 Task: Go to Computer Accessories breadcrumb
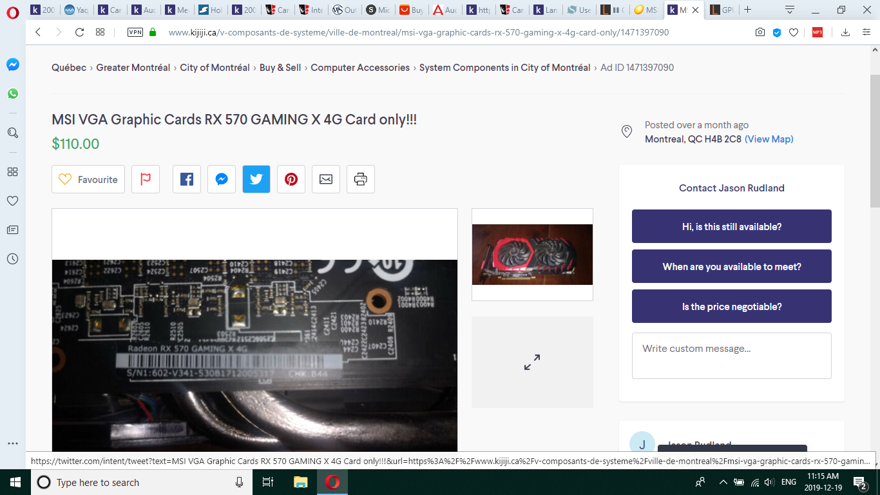360,68
